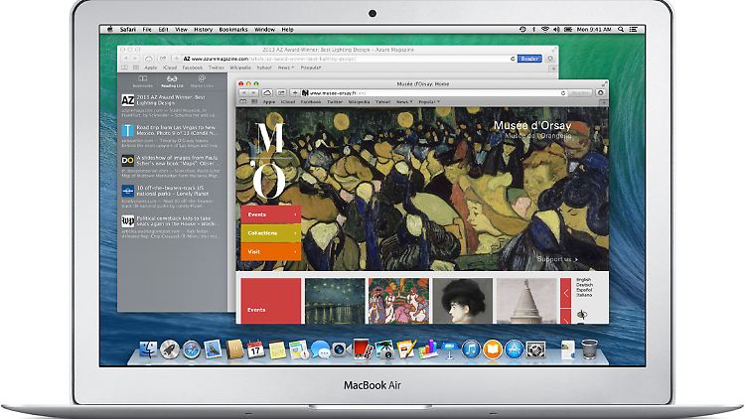Viewport: 745px width, 419px height.
Task: Launch iTunes from the Dock
Action: coord(470,349)
